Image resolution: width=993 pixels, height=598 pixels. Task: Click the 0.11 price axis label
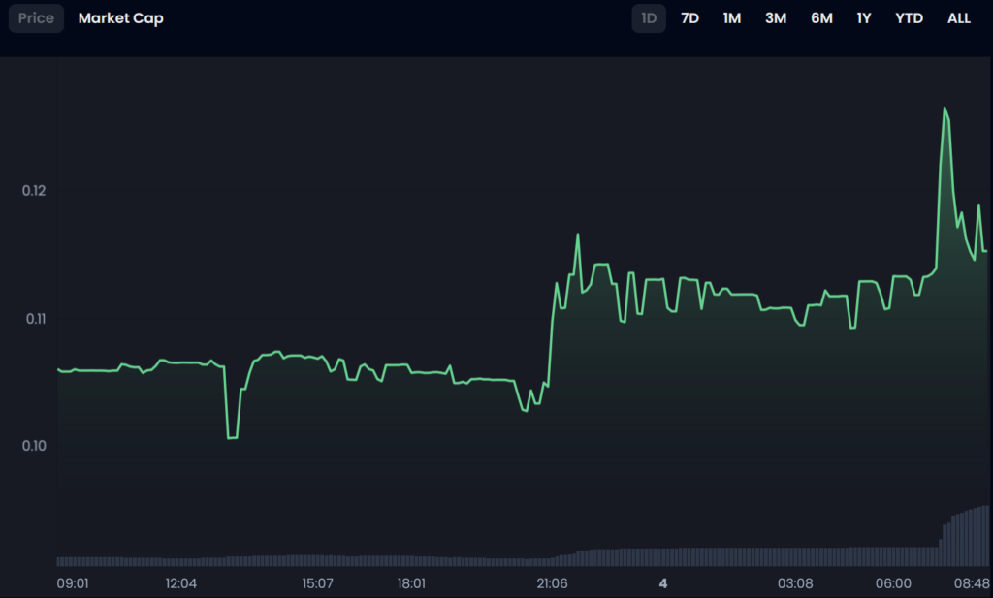[x=34, y=318]
